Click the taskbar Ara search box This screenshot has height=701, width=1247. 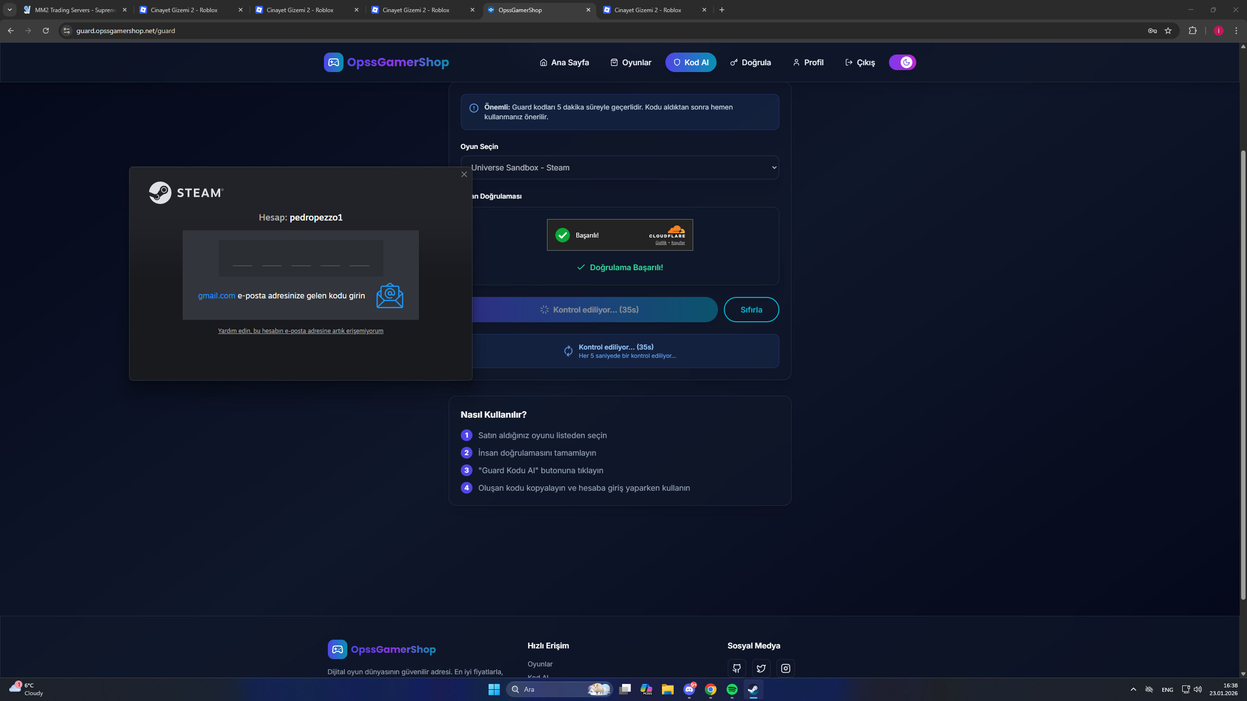[559, 689]
